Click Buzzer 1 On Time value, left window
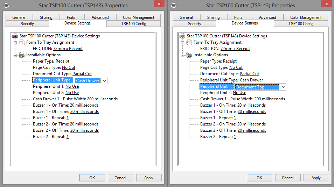The image size is (335, 187). (84, 105)
